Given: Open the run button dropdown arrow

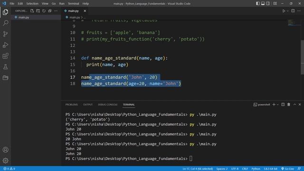Looking at the screenshot, I should (287, 11).
